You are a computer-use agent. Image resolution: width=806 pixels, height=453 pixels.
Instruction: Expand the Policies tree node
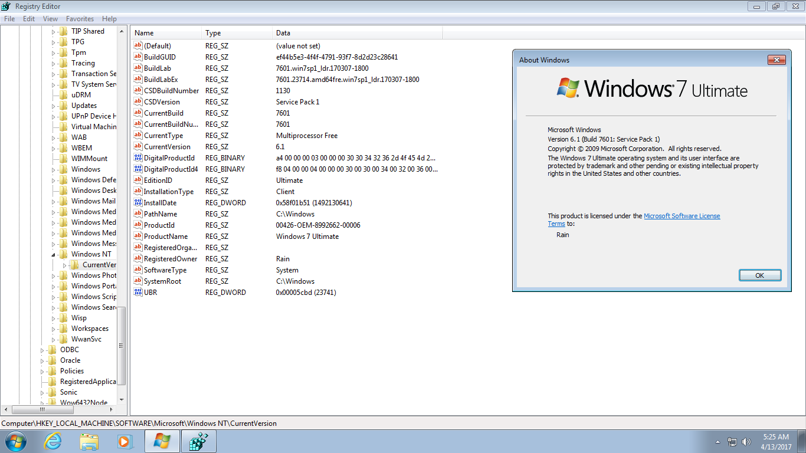42,371
